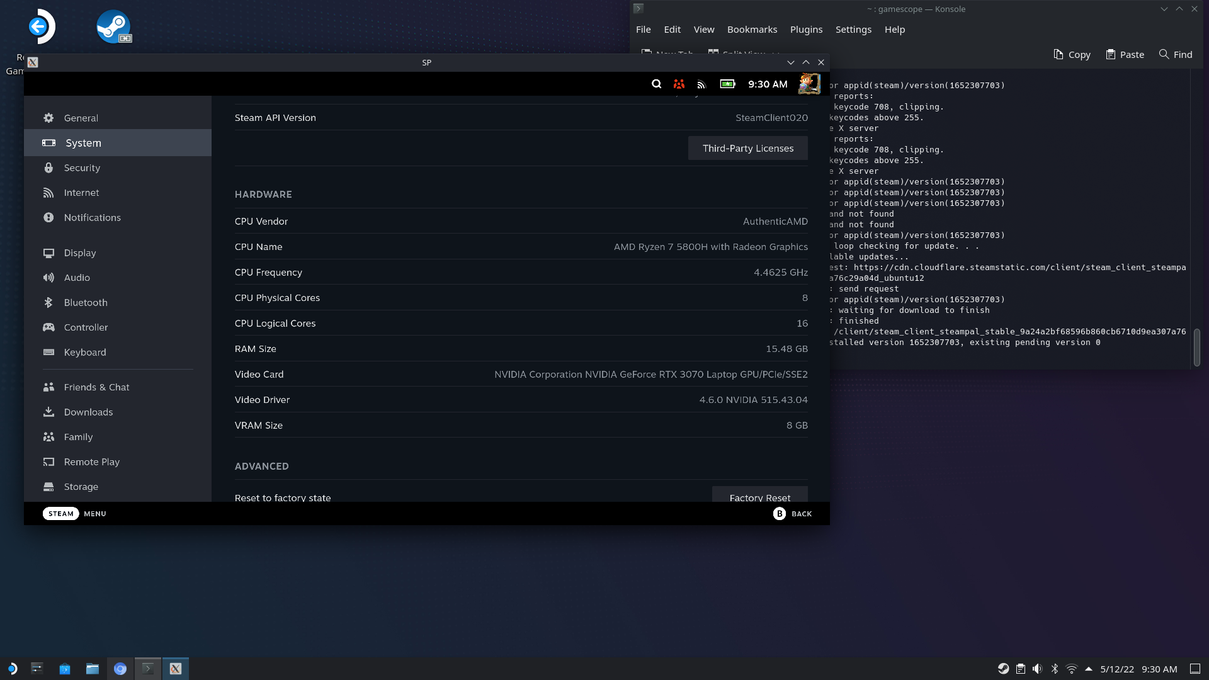
Task: Select the Bluetooth icon in Steam sidebar
Action: click(x=48, y=302)
